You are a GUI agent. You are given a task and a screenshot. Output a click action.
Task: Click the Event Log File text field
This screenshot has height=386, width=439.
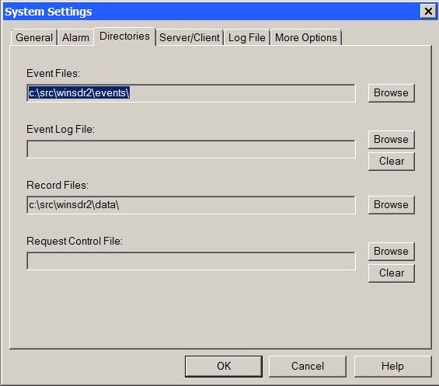(x=191, y=149)
